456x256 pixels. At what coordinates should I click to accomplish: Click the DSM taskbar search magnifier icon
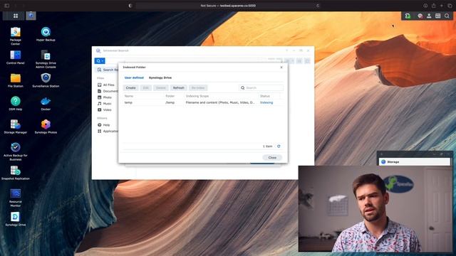click(x=447, y=16)
